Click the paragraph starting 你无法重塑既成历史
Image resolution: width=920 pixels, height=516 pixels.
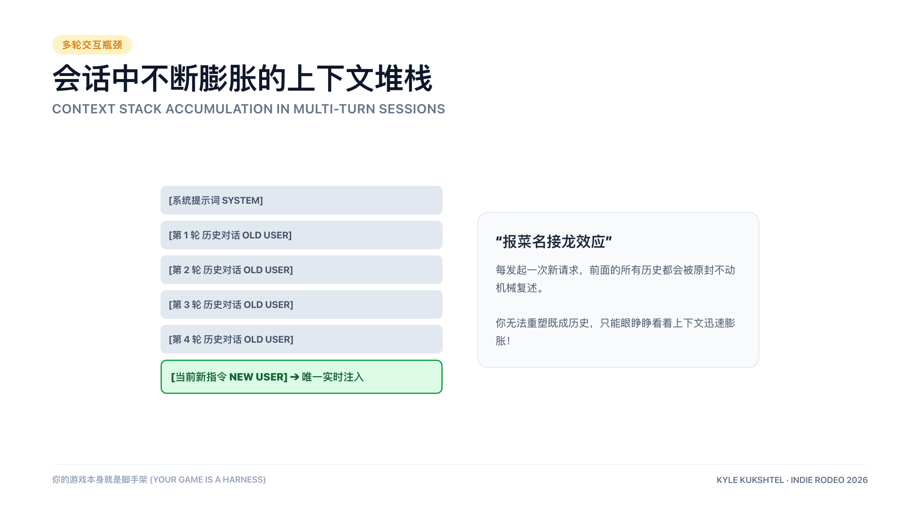tap(615, 332)
